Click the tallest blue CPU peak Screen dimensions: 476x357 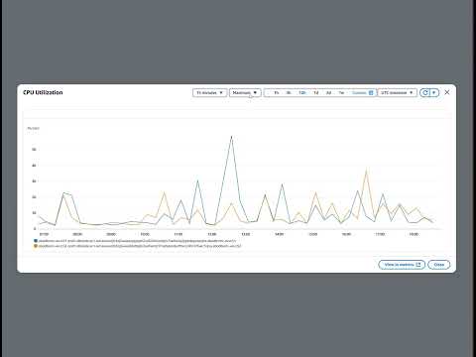(231, 137)
